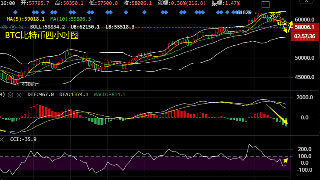Click the 死叉 annotation text
The image size is (320, 180).
click(275, 15)
